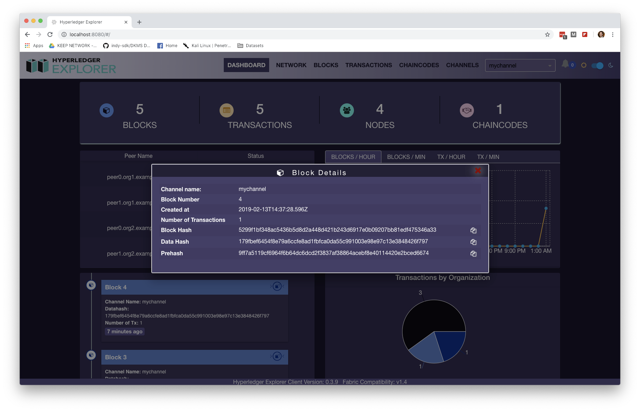Click the transactions document icon on the dashboard
Viewport: 640px width, 411px height.
(x=226, y=110)
